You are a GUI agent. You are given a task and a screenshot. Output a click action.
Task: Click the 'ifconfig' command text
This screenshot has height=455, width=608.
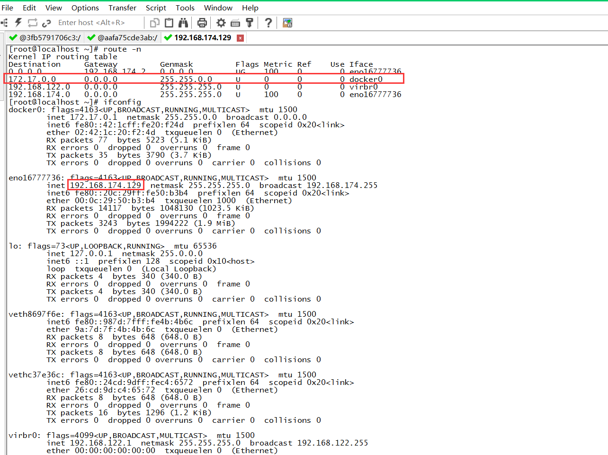[x=122, y=102]
